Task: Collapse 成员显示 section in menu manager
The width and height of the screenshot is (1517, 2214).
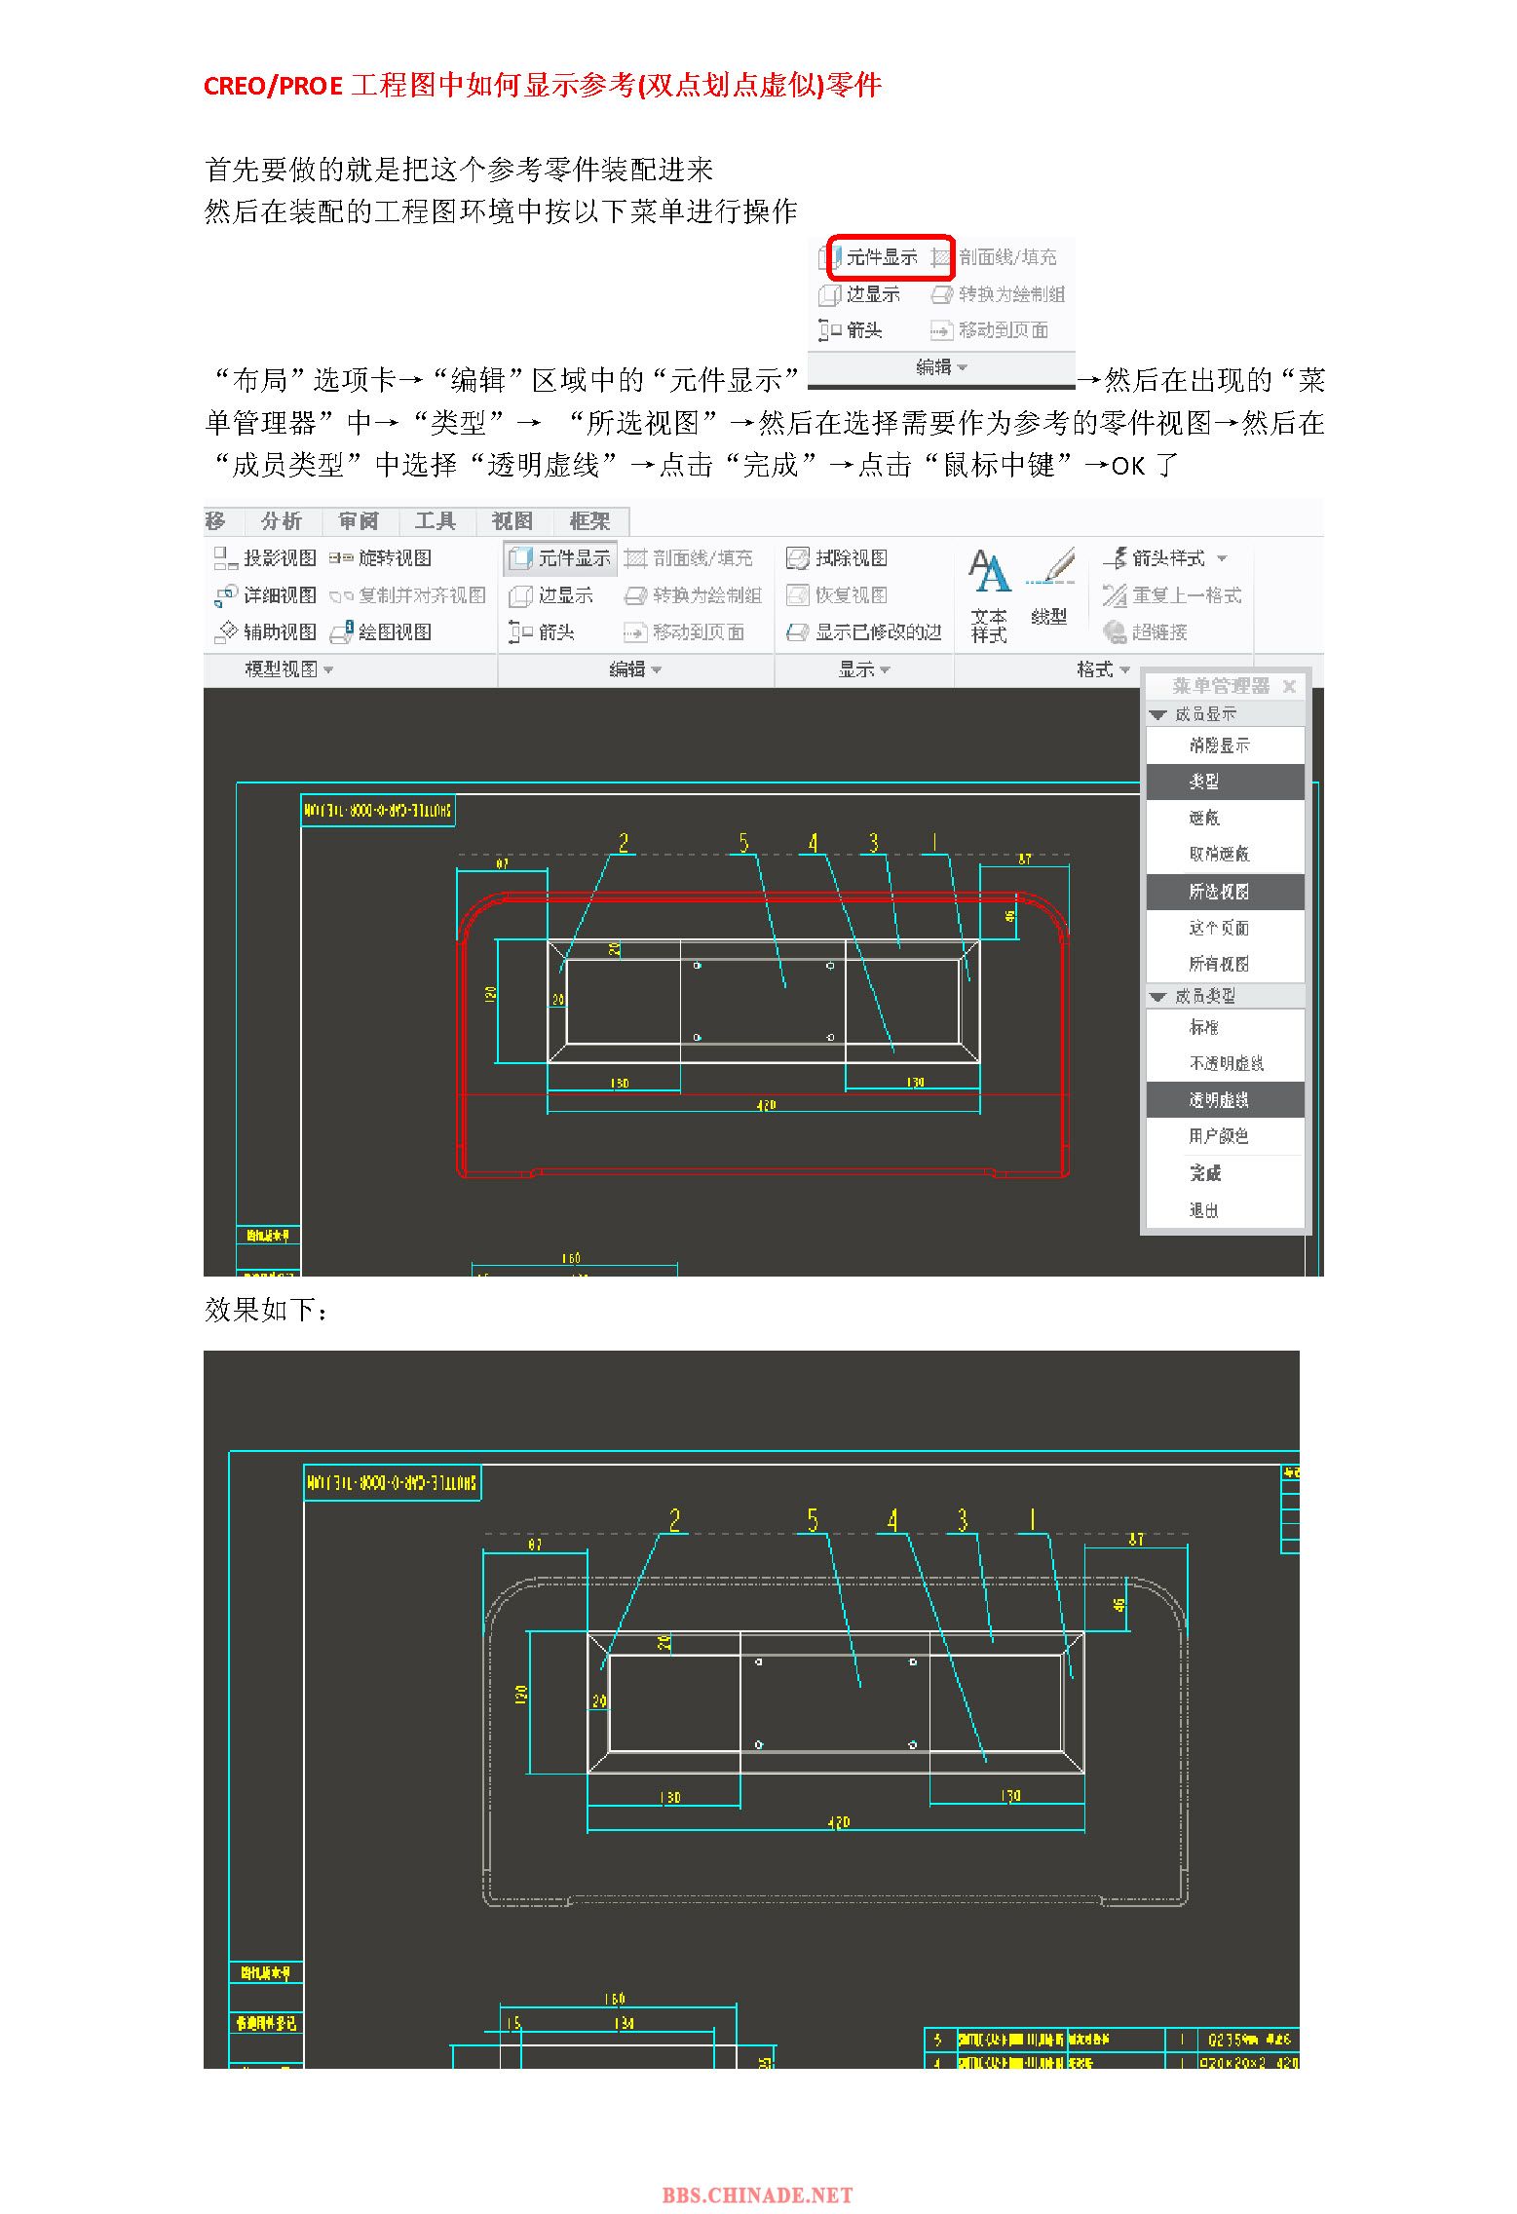Action: point(1157,715)
